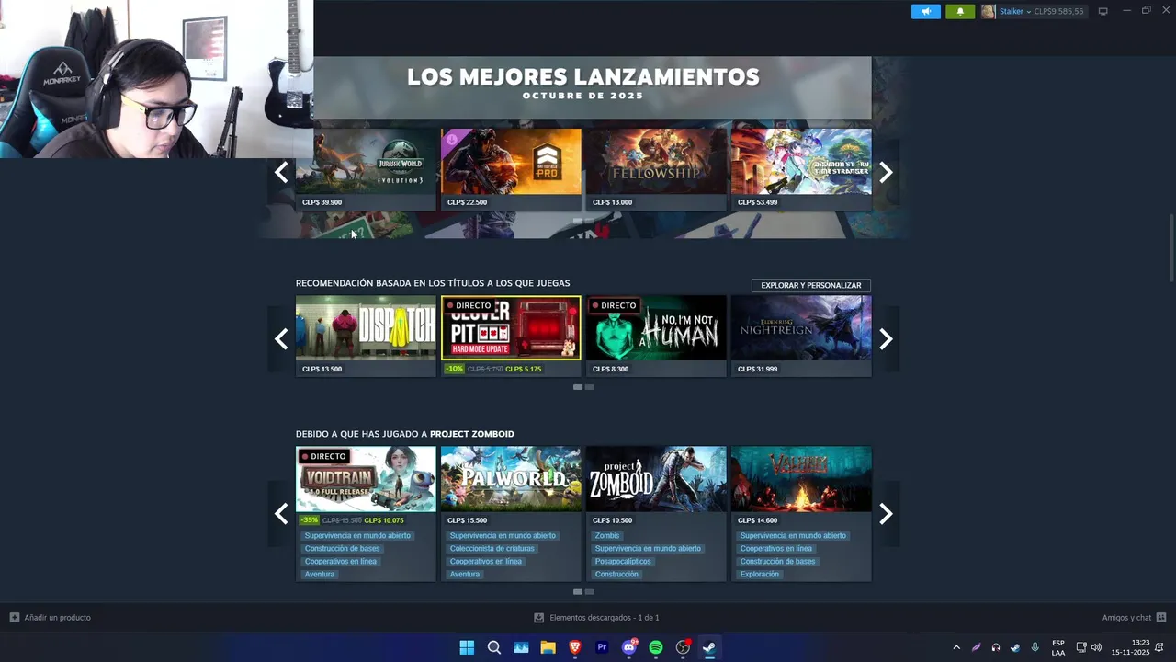Viewport: 1176px width, 662px height.
Task: Click the microphone tray icon
Action: point(1035,647)
